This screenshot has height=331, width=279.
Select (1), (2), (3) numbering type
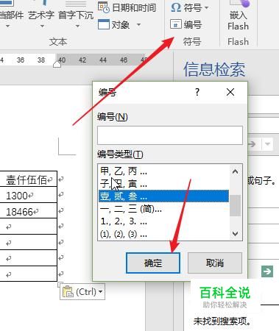(163, 234)
